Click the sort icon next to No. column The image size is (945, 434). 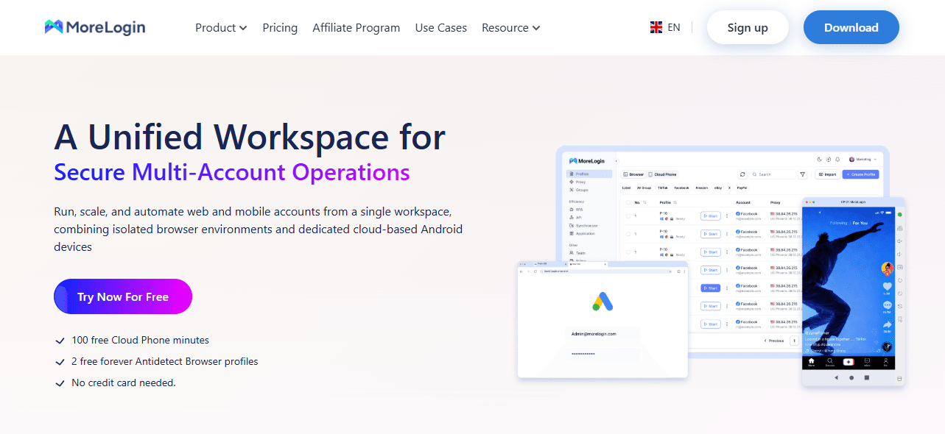[644, 202]
